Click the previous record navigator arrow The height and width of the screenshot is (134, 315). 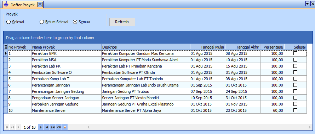[18, 127]
